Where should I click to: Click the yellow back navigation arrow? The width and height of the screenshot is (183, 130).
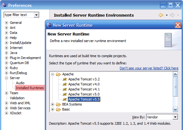tap(161, 15)
